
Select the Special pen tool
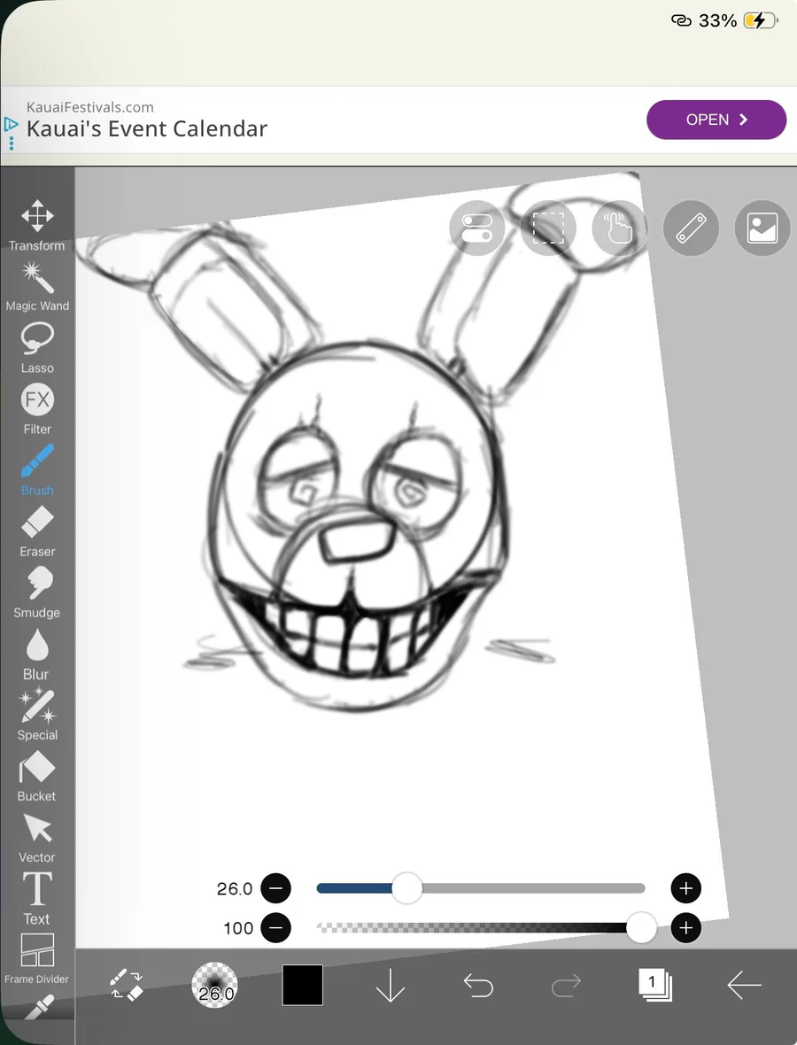click(36, 715)
